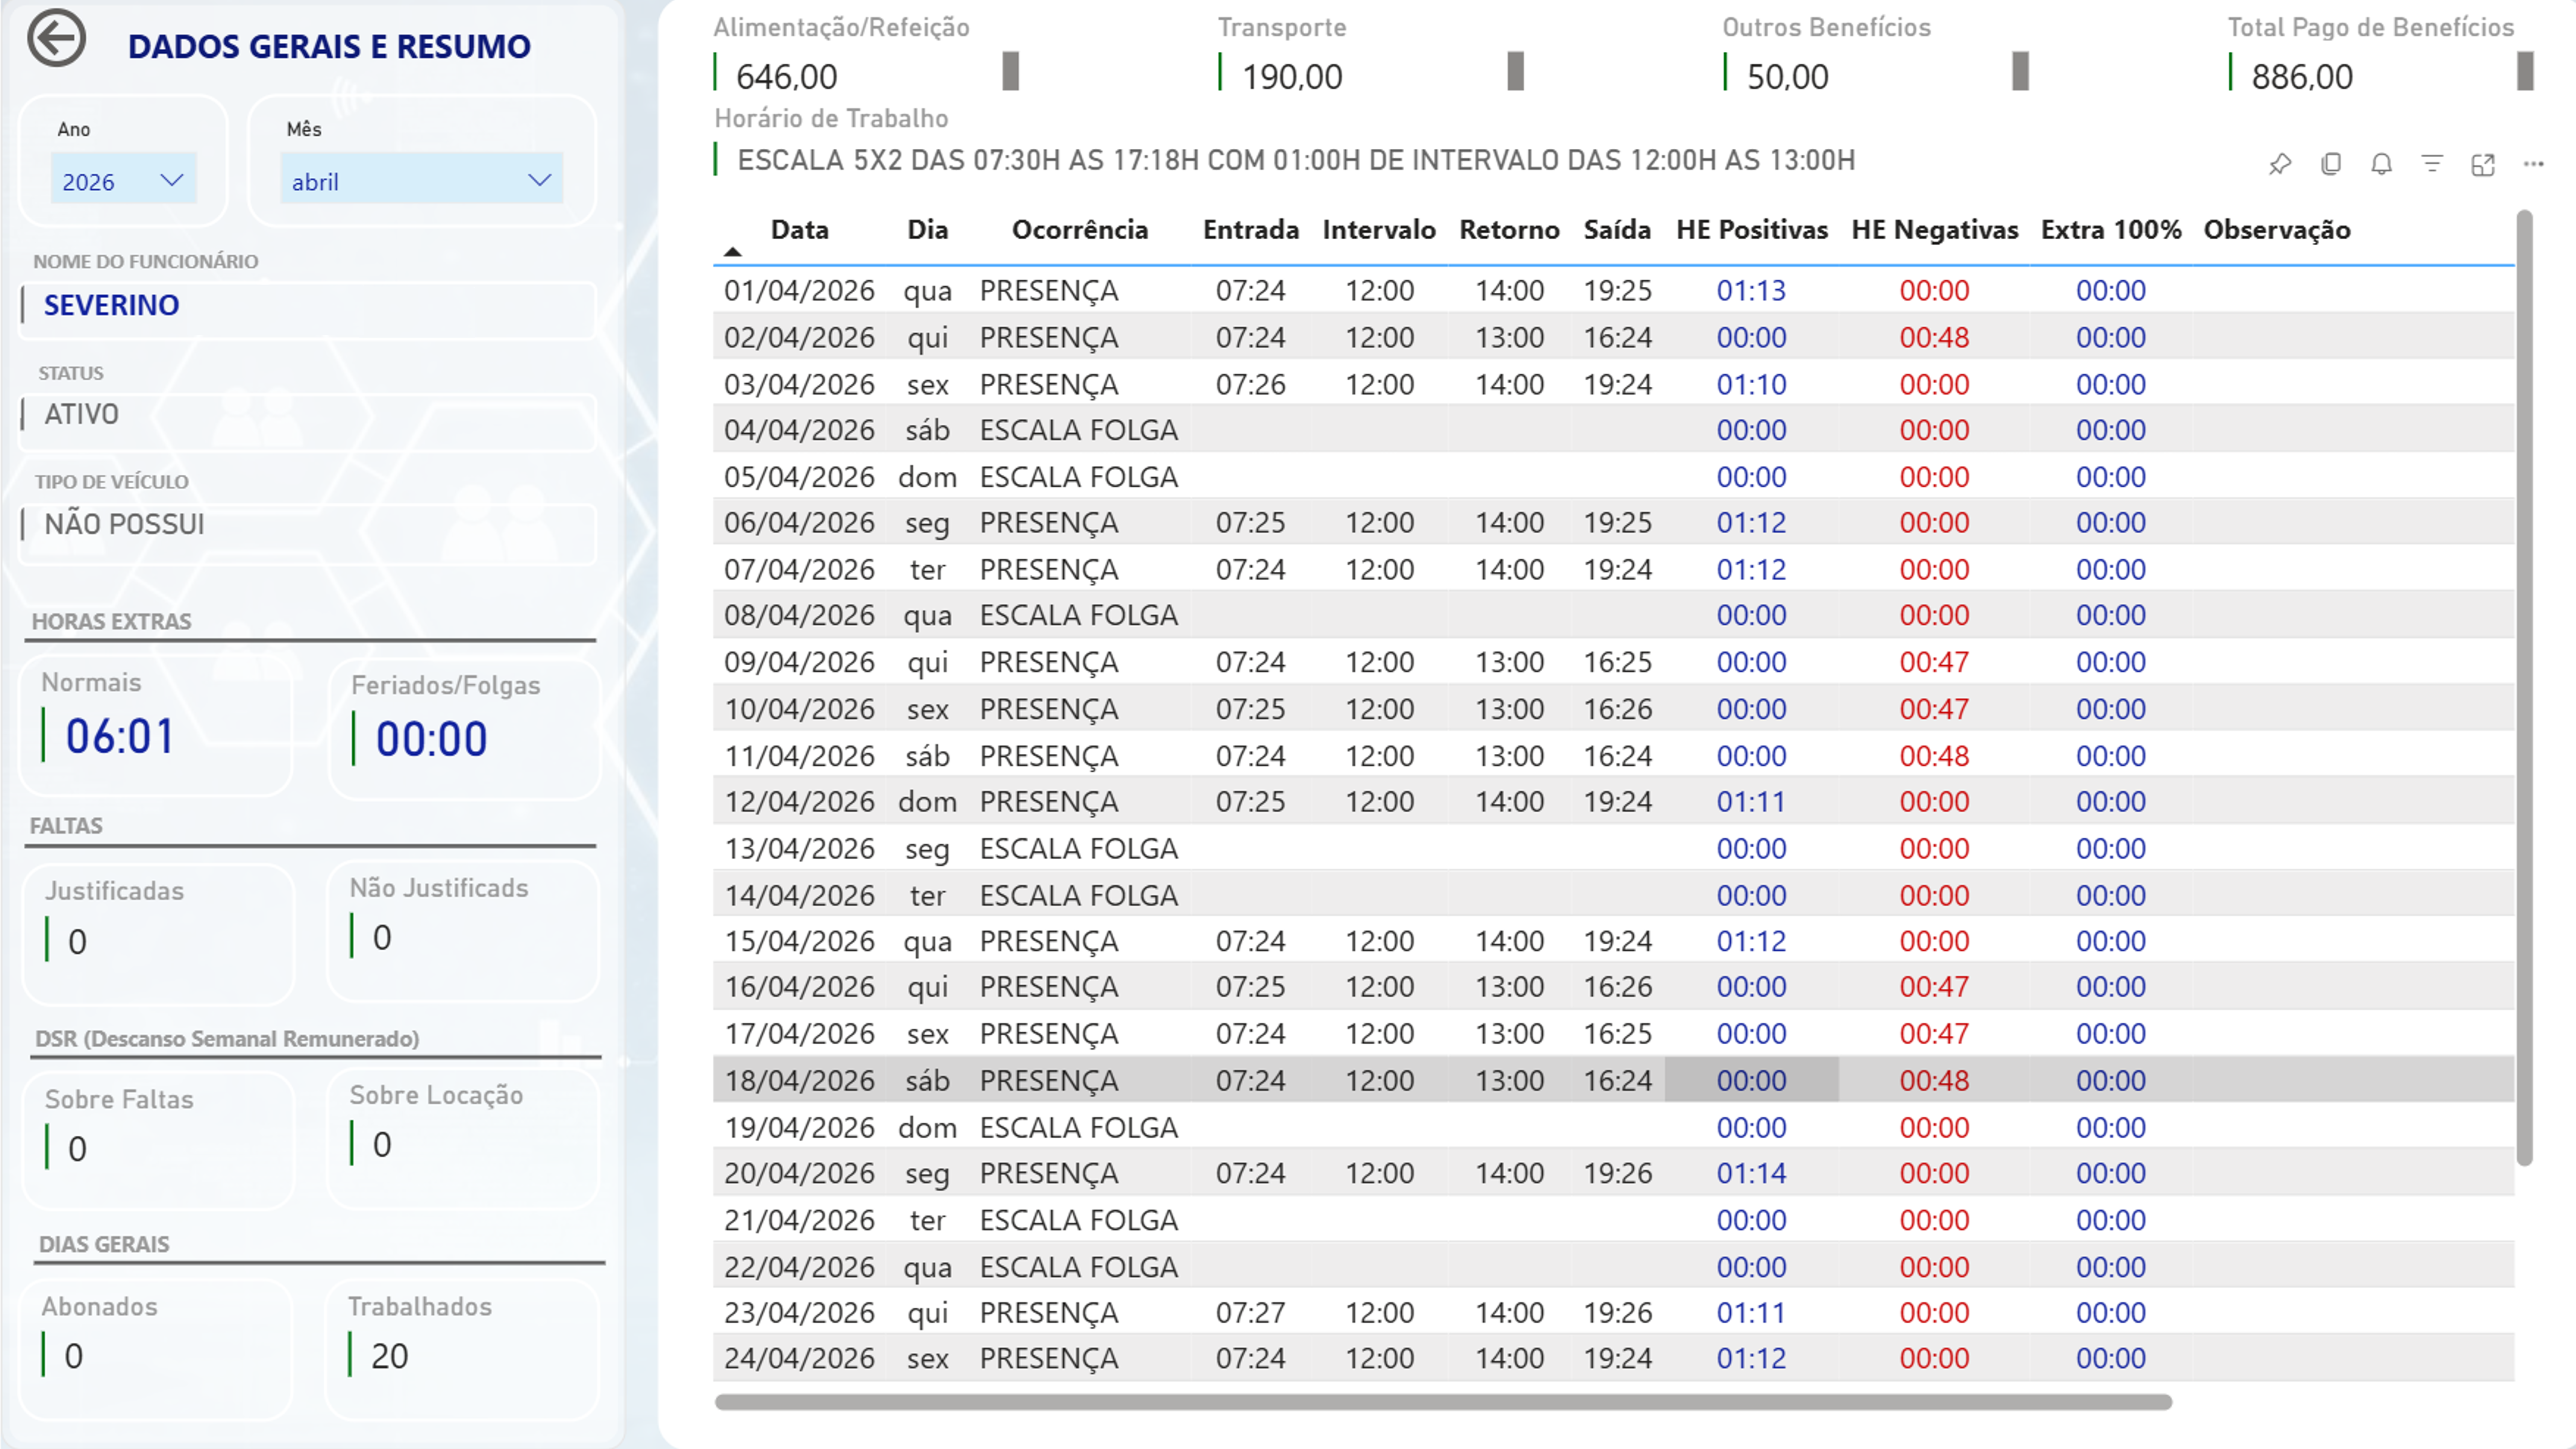Click the Não Justificads absences card
The image size is (2576, 1449).
(463, 931)
